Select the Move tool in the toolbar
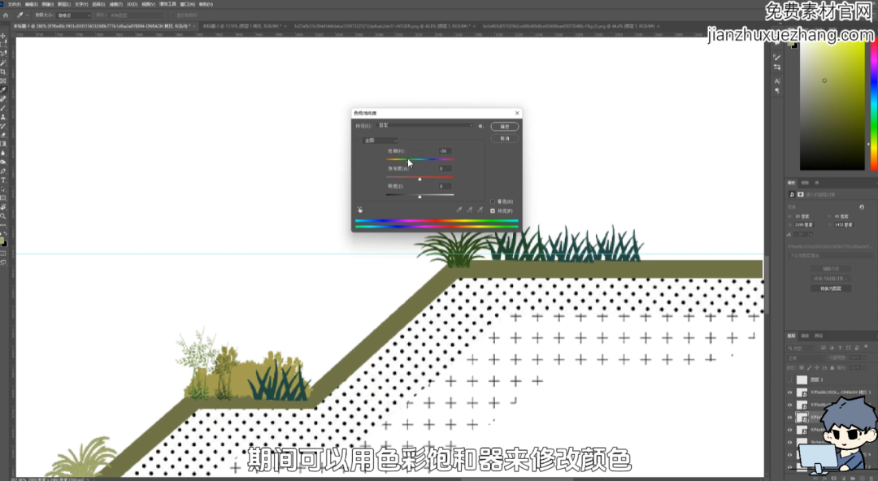The height and width of the screenshot is (481, 878). pos(3,36)
